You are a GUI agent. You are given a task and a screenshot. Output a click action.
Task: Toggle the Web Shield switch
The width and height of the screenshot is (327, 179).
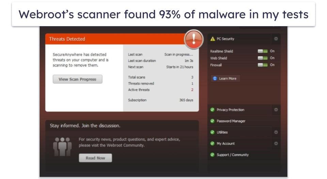pyautogui.click(x=263, y=58)
